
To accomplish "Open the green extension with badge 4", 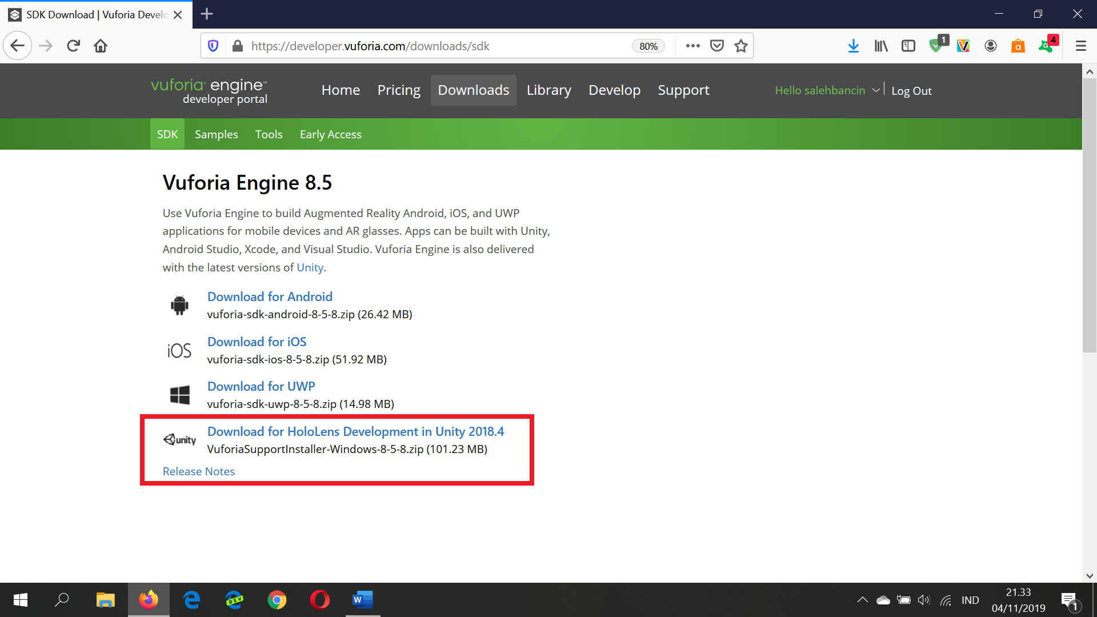I will (x=1048, y=45).
